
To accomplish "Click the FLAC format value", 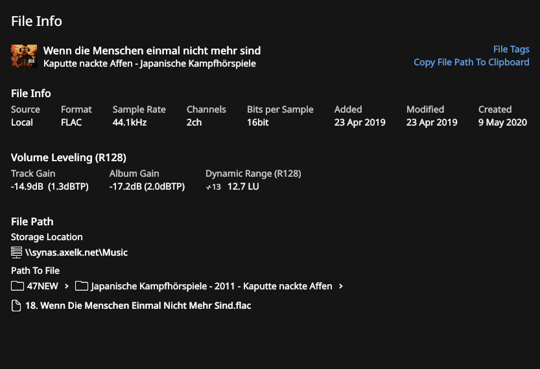I will (x=71, y=122).
